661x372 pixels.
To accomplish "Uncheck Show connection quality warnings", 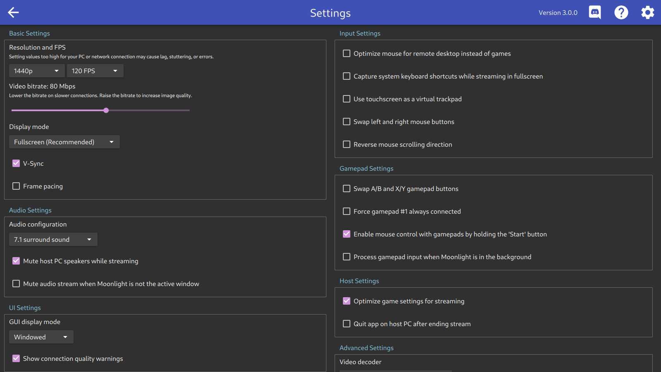I will [x=16, y=358].
